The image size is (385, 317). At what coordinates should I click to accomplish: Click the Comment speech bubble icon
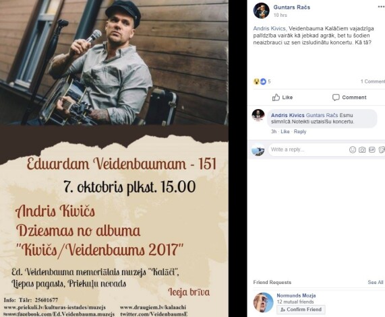coord(336,98)
